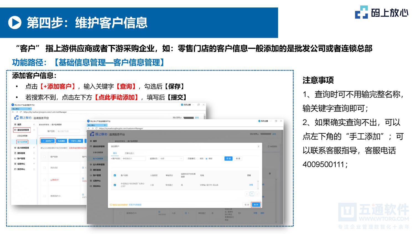Uncheck the 中信测试21世纪制药 customer row
This screenshot has height=234, width=415.
click(115, 185)
